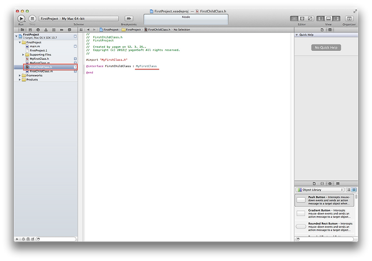Show the Debug navigator
The image size is (372, 261).
(54, 29)
